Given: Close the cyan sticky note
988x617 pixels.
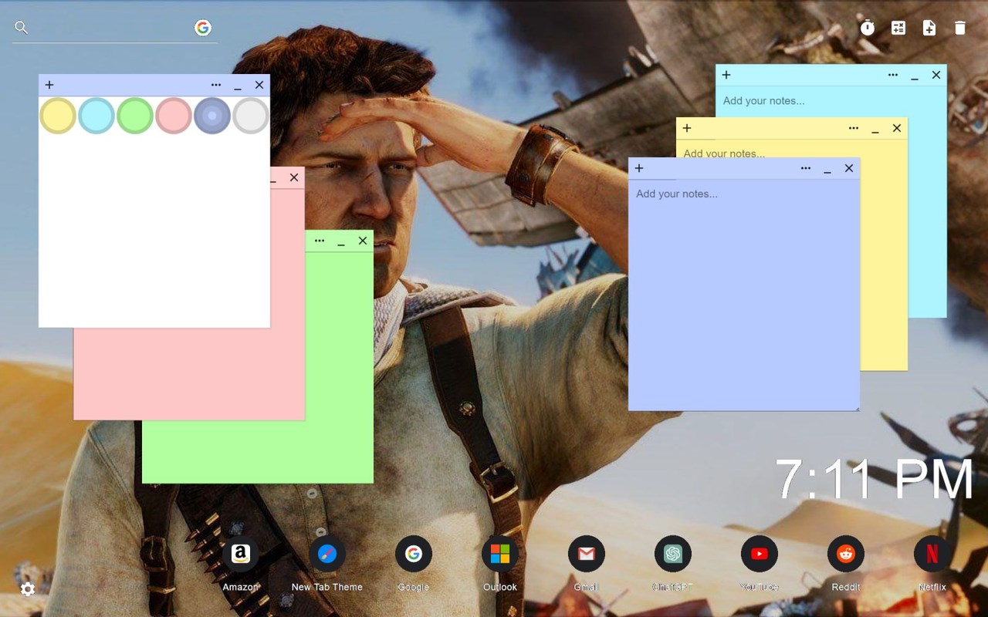Looking at the screenshot, I should 936,75.
